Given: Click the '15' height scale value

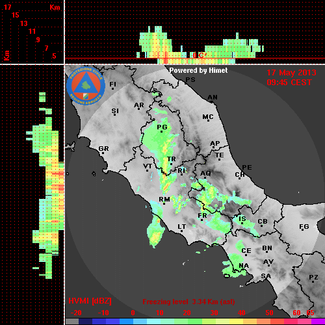Looking at the screenshot, I should tap(16, 15).
